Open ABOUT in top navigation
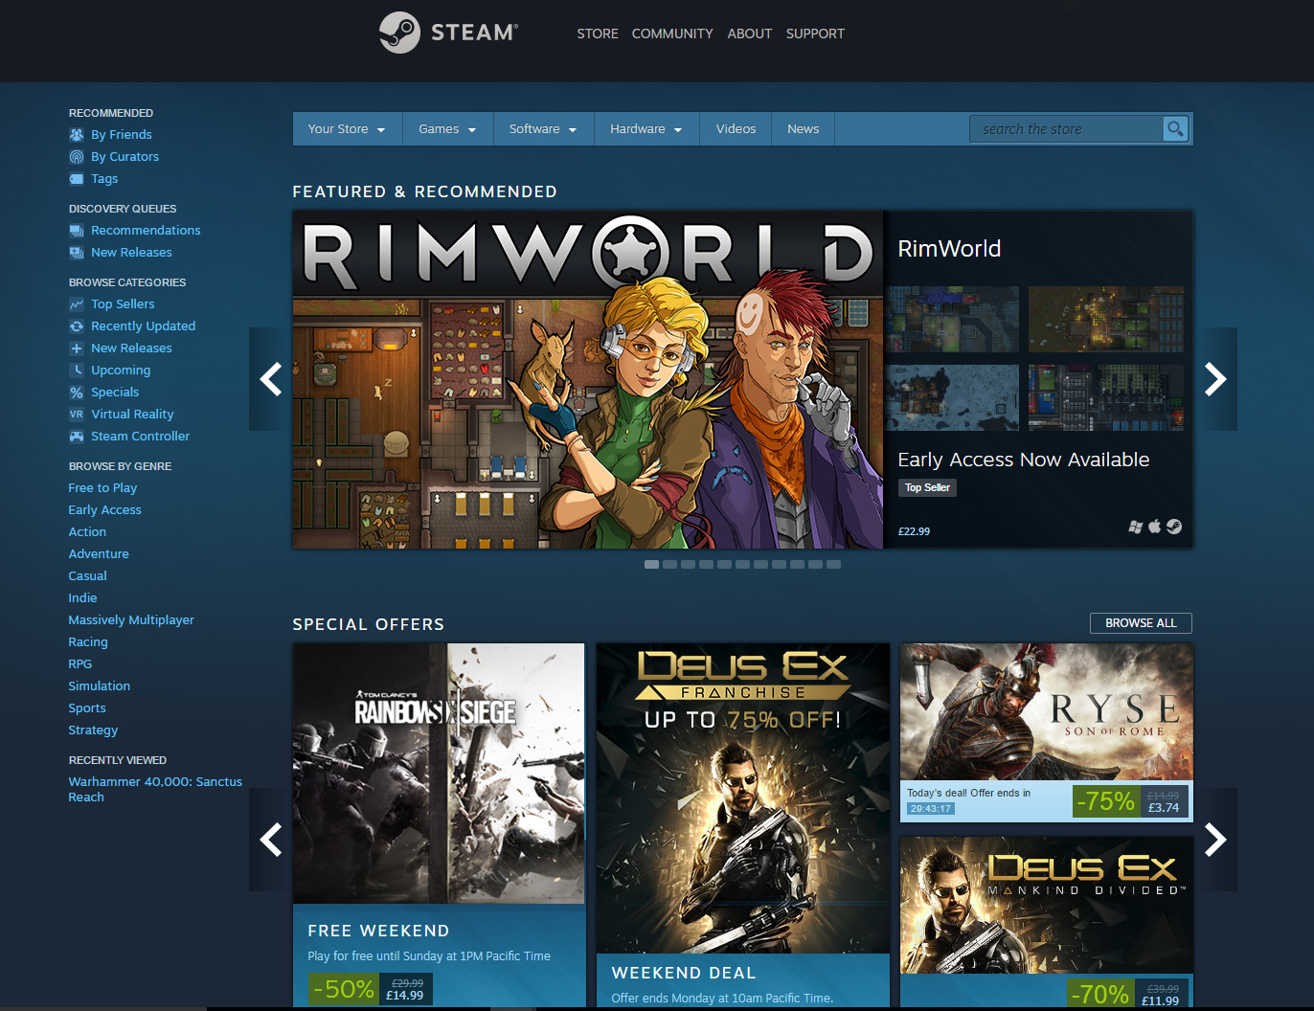 [749, 34]
